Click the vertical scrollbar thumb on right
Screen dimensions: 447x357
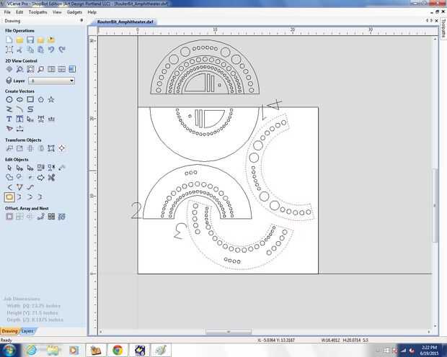coord(435,206)
